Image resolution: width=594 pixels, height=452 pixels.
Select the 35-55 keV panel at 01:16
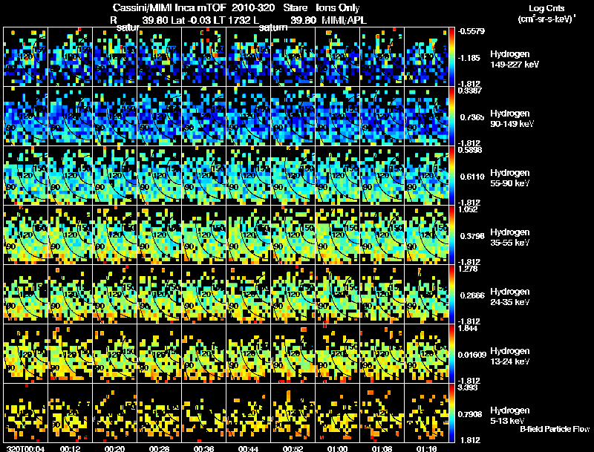426,235
